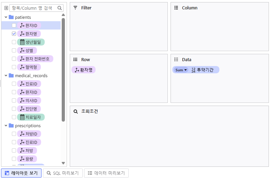Click the 항목/Column 명 검색 input field
The height and width of the screenshot is (180, 271).
pyautogui.click(x=34, y=8)
